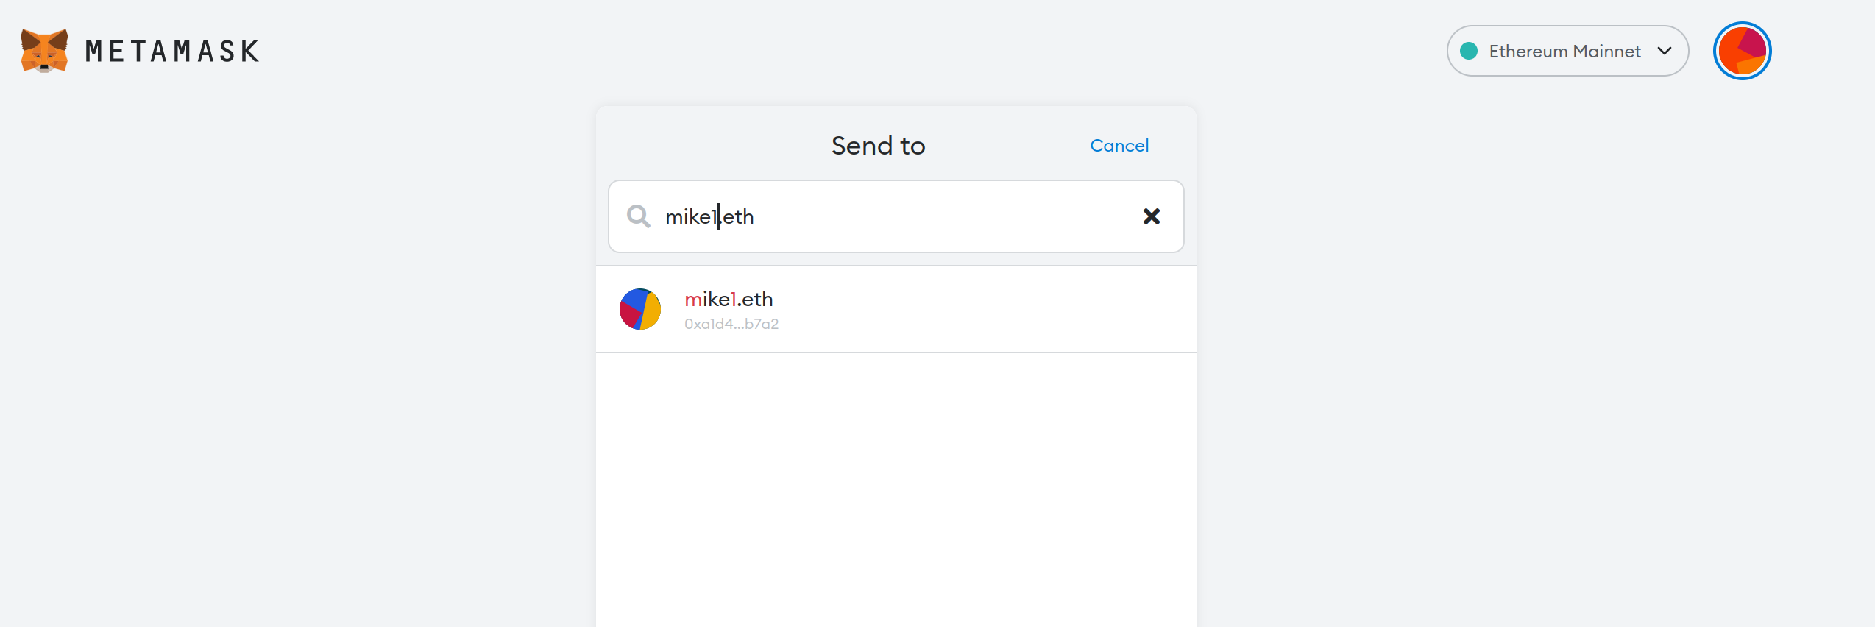Clear the recipient field with X icon
Screen dimensions: 1875x627
1151,216
